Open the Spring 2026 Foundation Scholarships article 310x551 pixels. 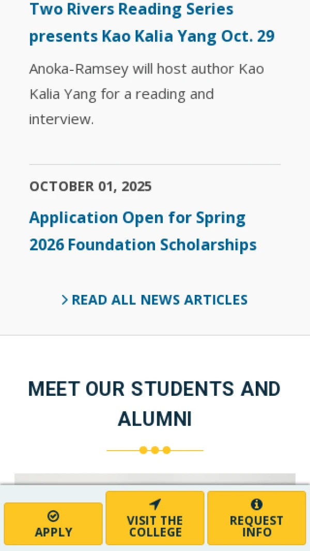click(x=143, y=231)
